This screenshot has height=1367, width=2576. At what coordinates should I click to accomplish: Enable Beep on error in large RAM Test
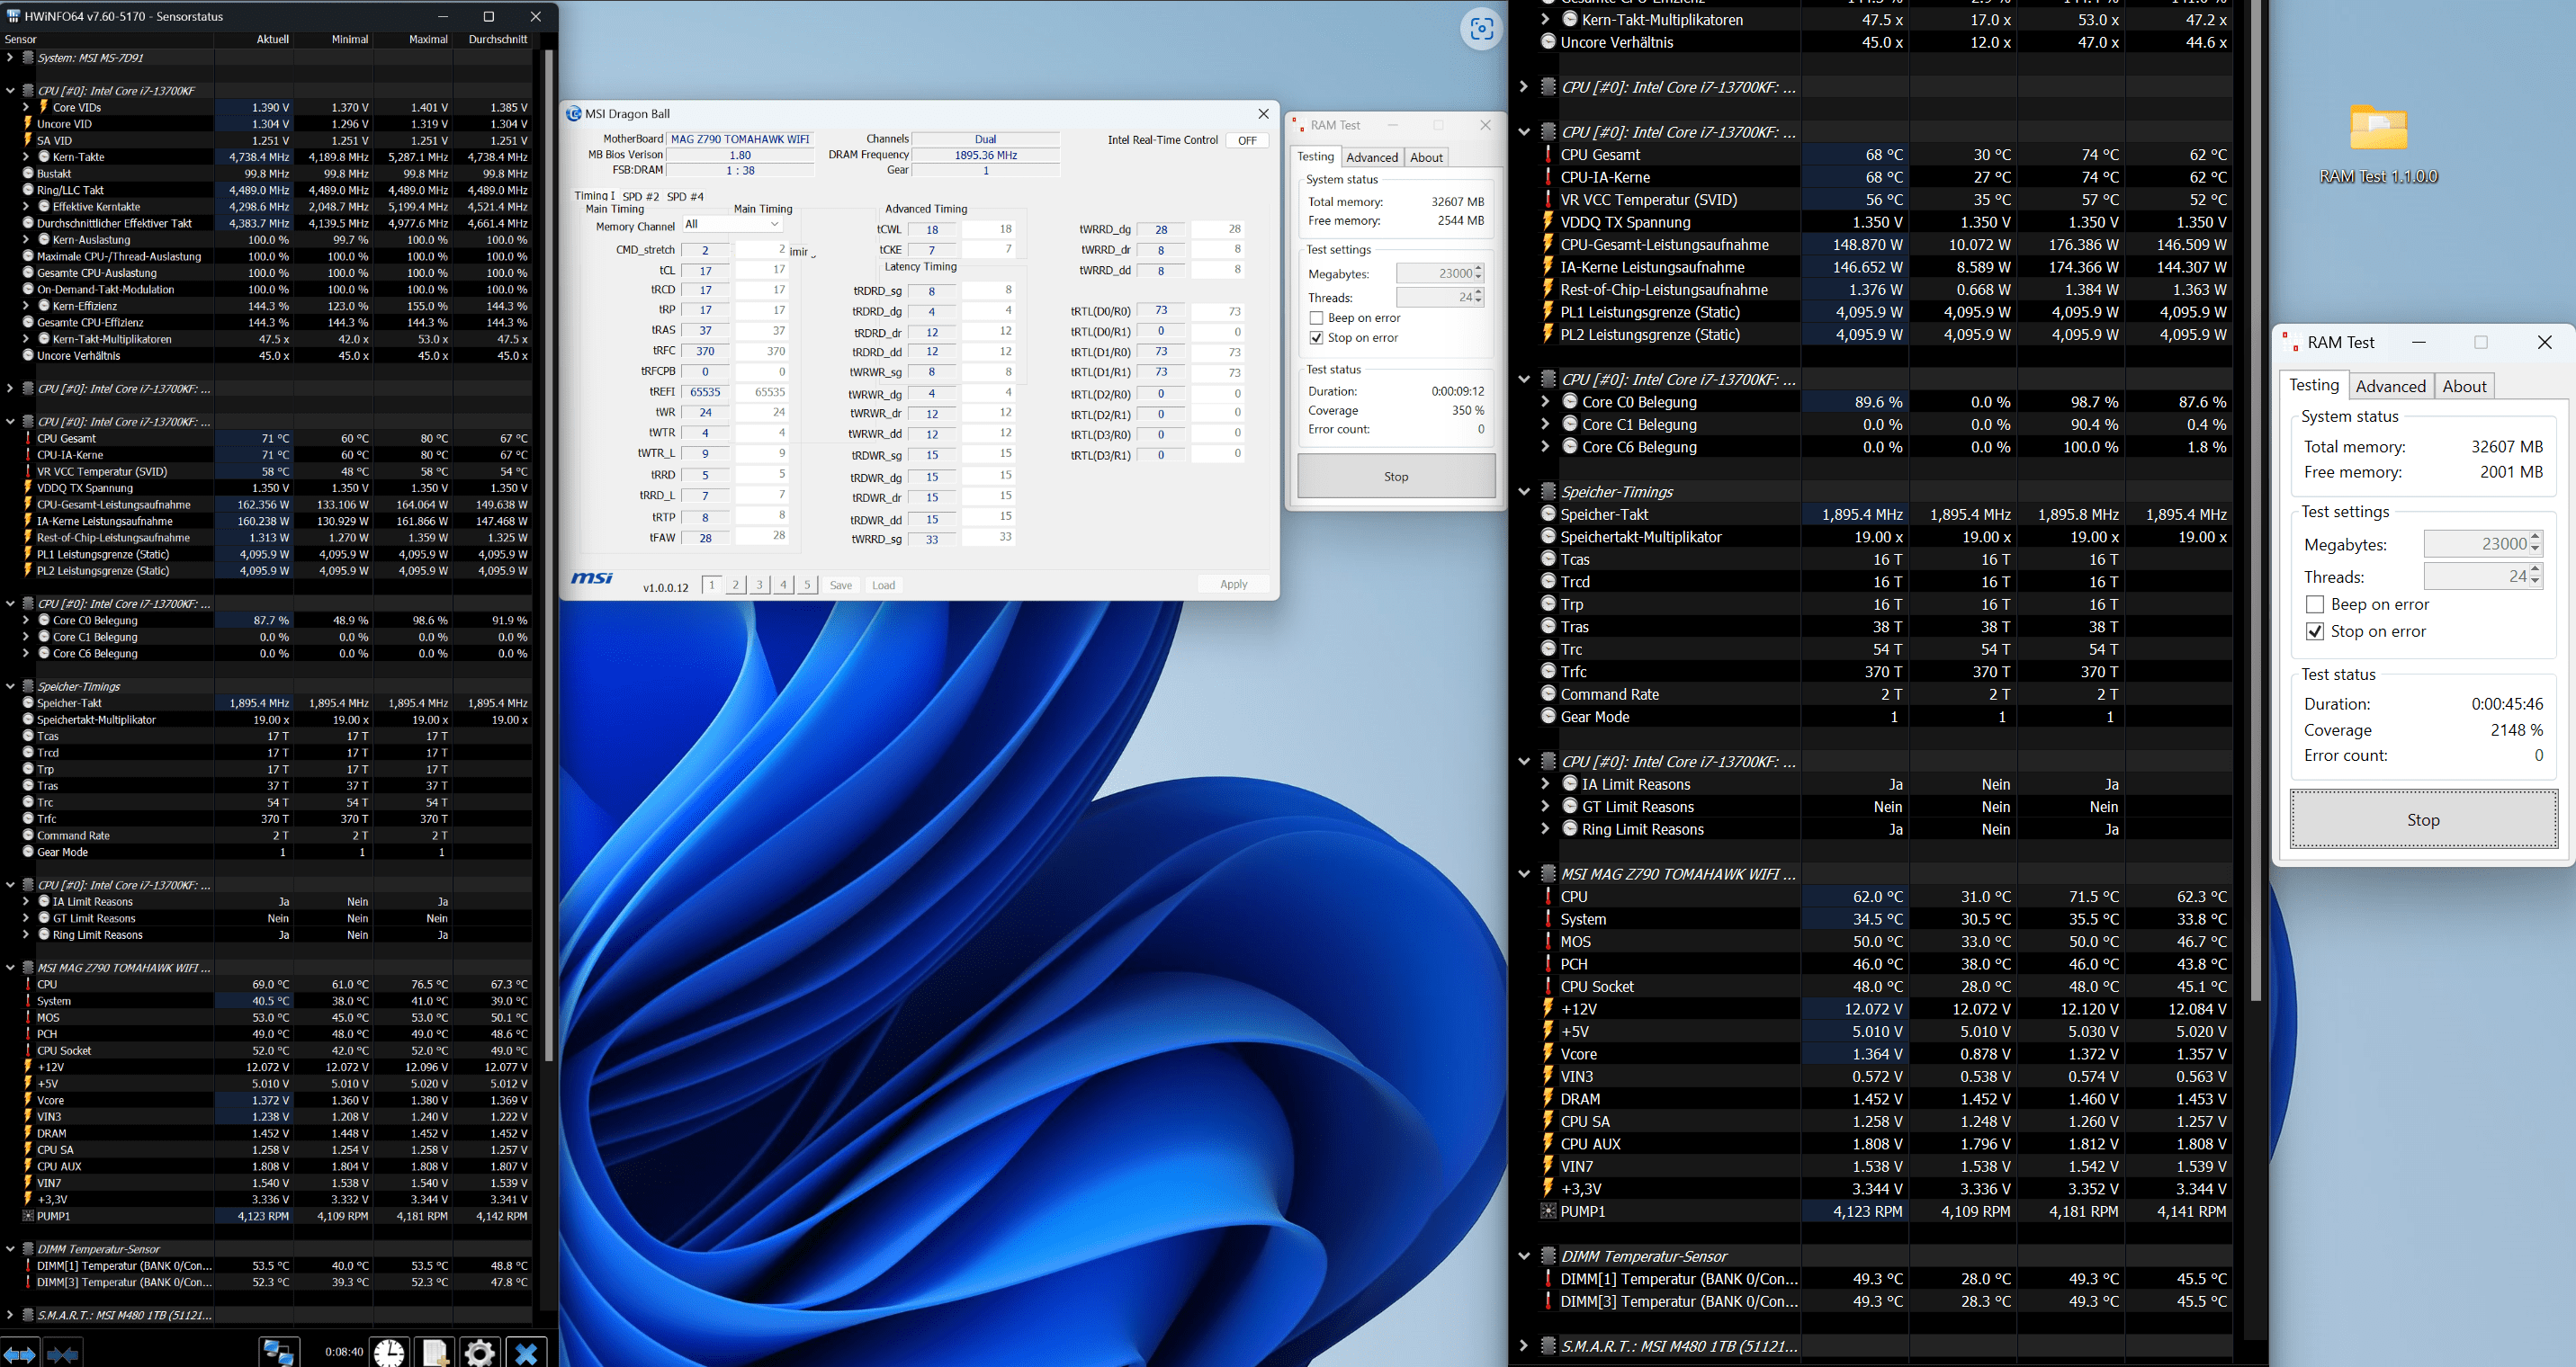[2315, 604]
